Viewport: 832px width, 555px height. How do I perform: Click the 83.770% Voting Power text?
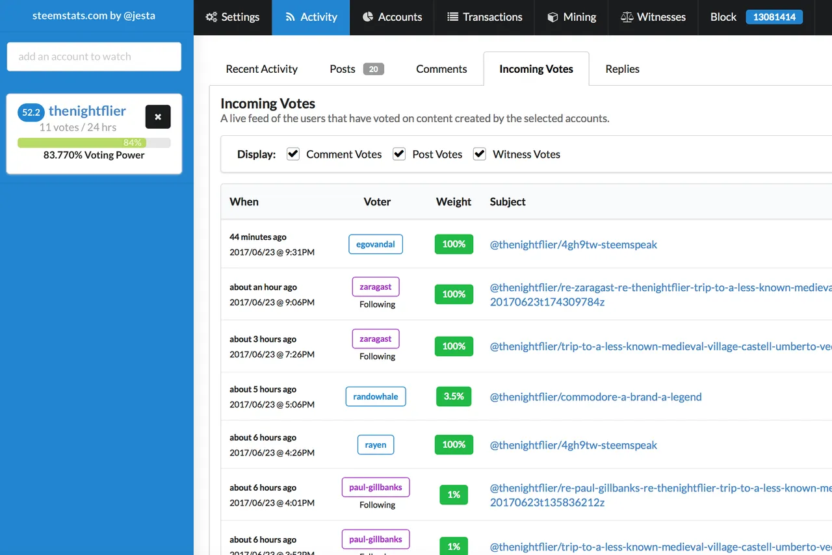point(94,155)
